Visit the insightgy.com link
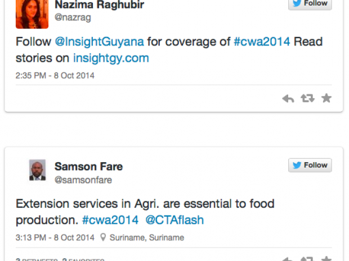This screenshot has height=261, width=349. 111,58
